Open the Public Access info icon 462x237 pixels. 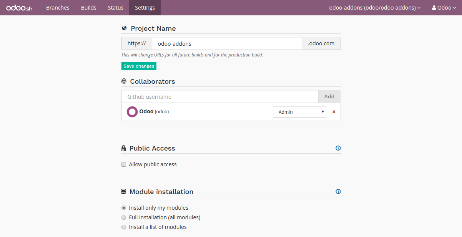click(338, 148)
